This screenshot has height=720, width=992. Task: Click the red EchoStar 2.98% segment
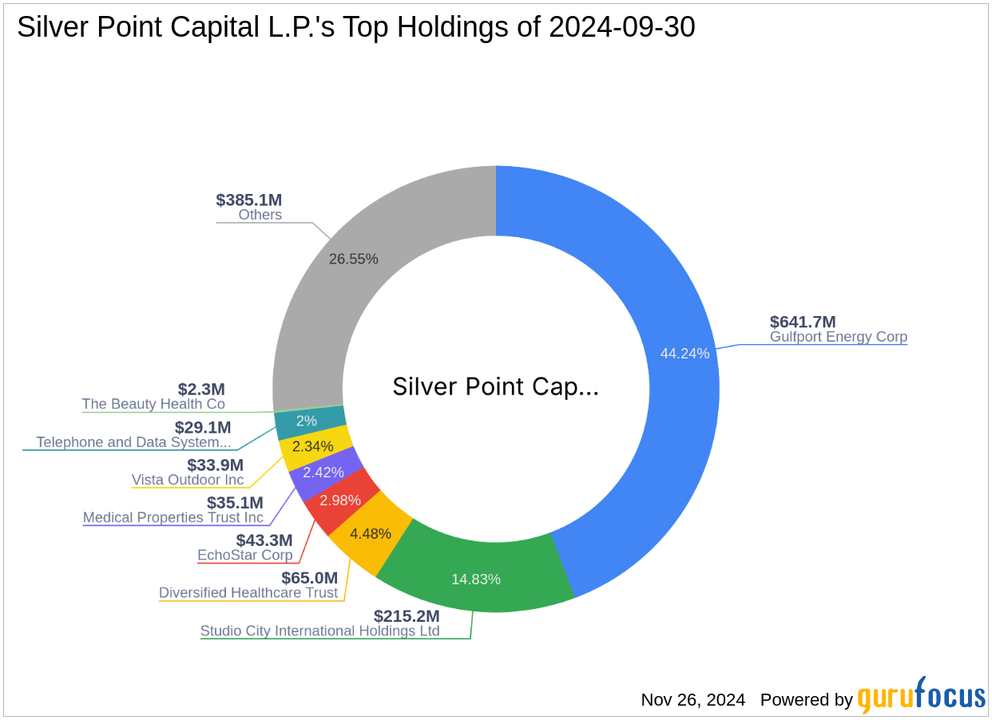click(x=339, y=500)
